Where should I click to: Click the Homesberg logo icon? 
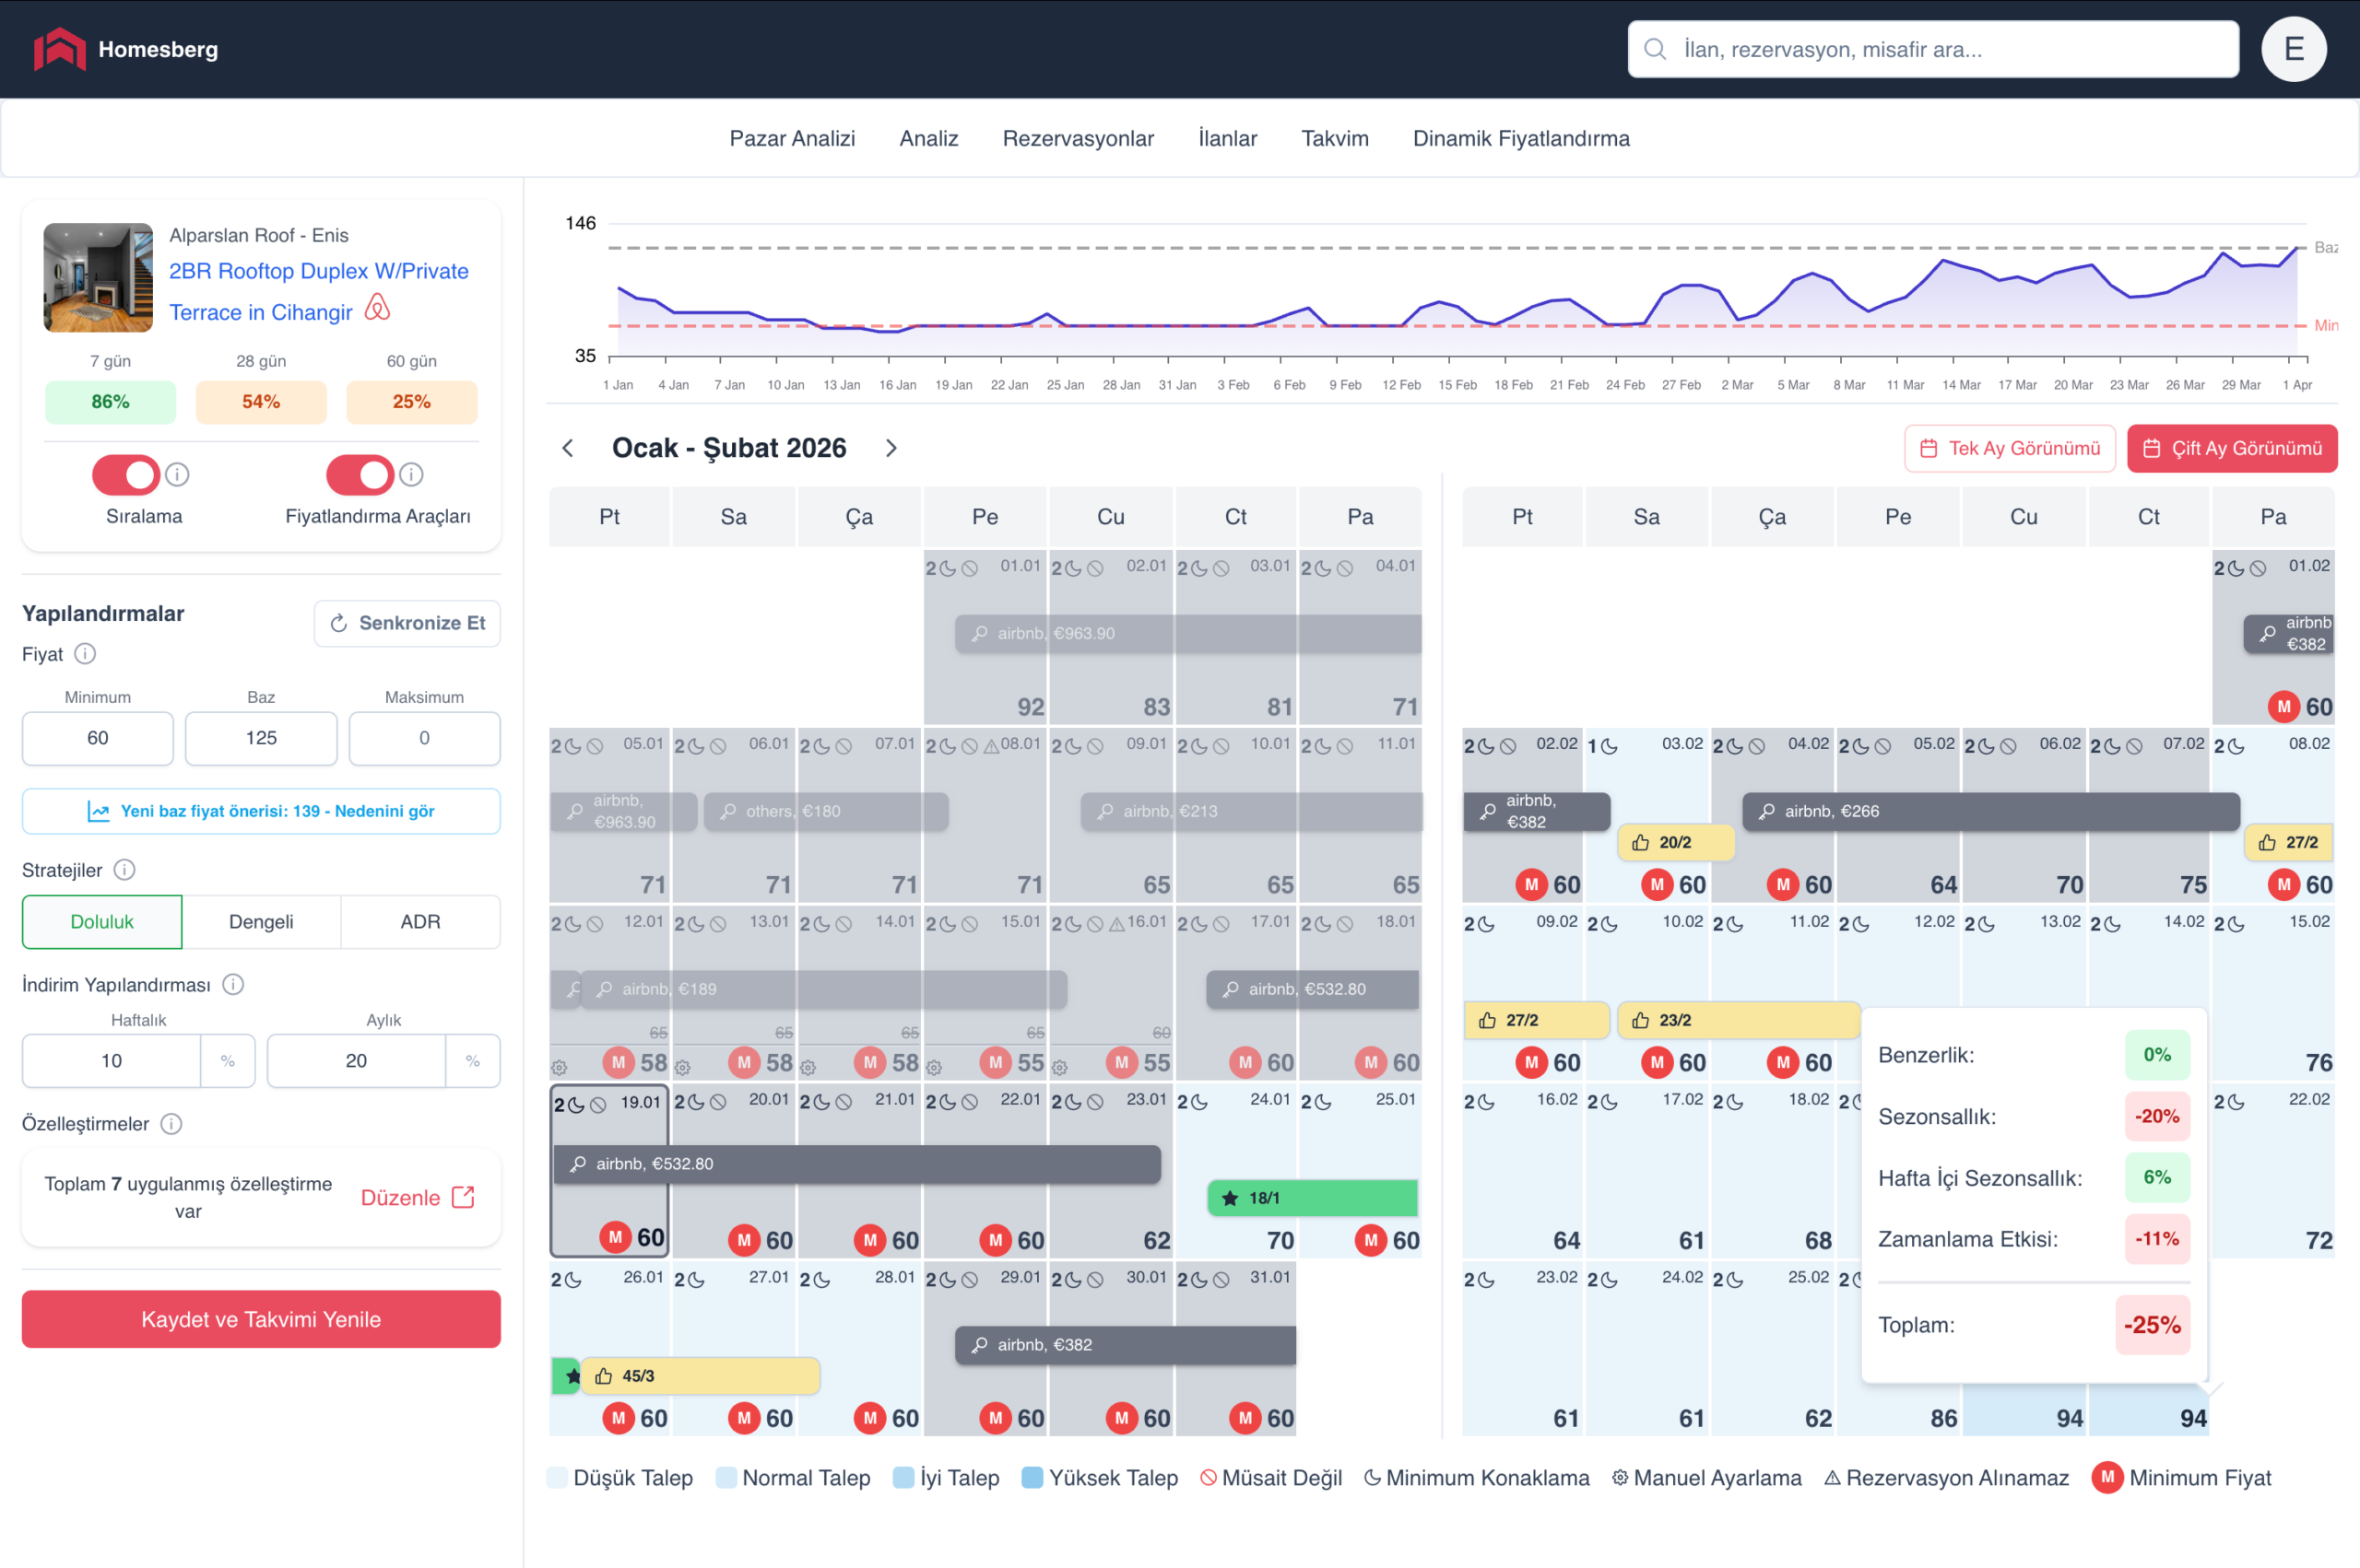tap(59, 49)
